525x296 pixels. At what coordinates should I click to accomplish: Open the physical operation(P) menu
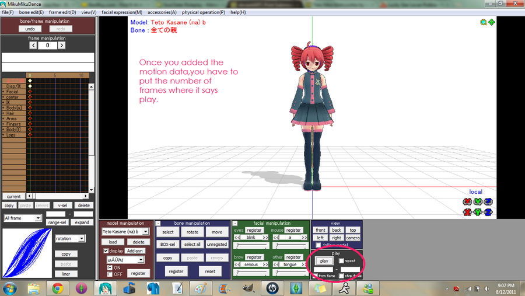tap(203, 12)
